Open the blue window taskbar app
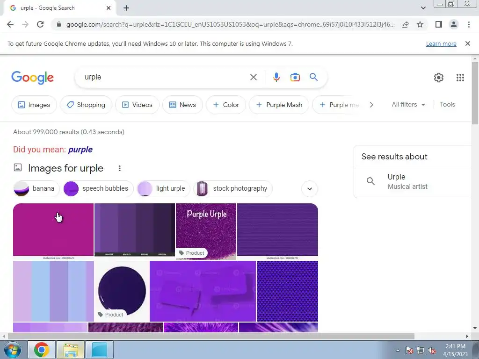The width and height of the screenshot is (479, 359). coord(100,350)
